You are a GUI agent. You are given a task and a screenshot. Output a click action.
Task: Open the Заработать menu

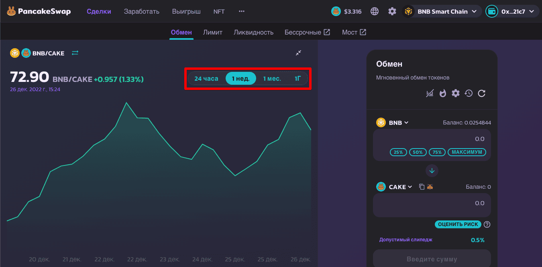coord(142,11)
